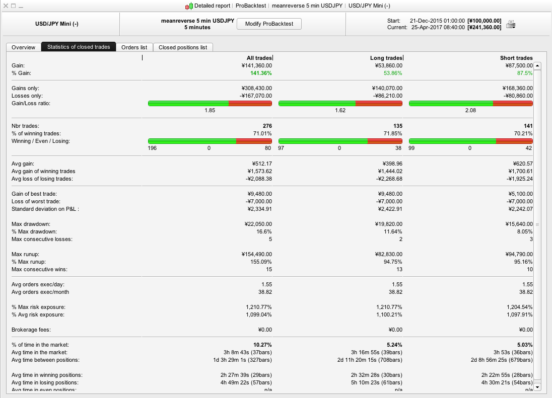Click the Long trades column header

[386, 58]
